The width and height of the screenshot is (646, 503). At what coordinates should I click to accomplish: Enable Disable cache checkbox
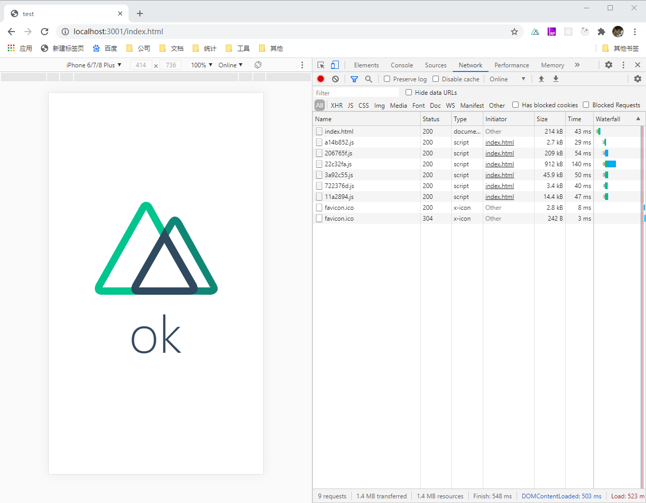coord(436,79)
